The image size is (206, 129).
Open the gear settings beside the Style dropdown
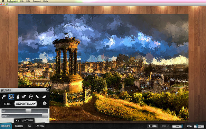point(45,103)
